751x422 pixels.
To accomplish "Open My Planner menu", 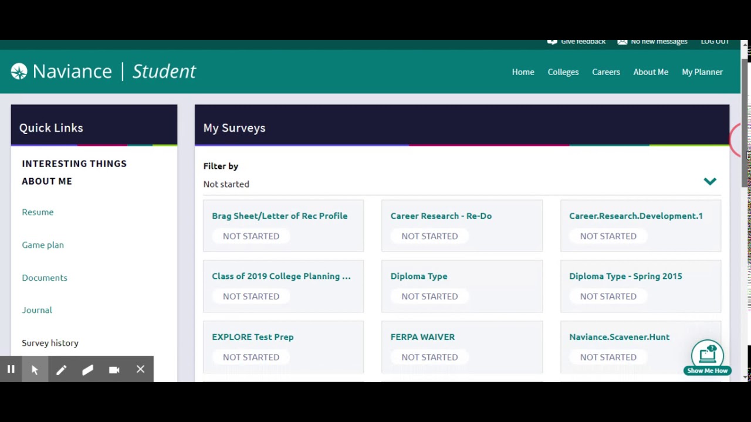I will (x=702, y=72).
